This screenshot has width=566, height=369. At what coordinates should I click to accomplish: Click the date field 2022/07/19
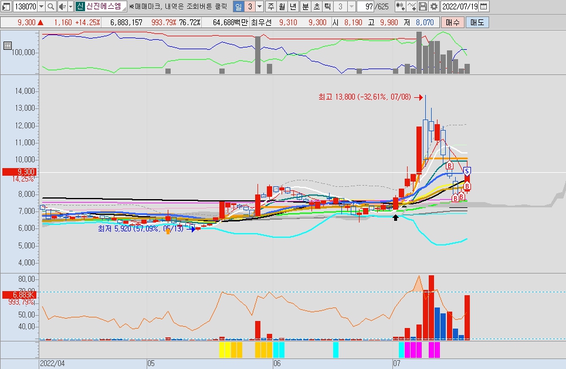point(460,6)
